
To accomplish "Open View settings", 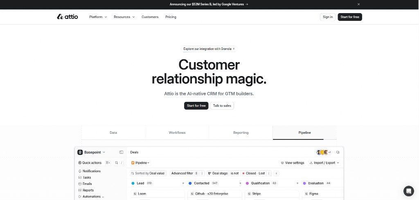I will [x=293, y=163].
